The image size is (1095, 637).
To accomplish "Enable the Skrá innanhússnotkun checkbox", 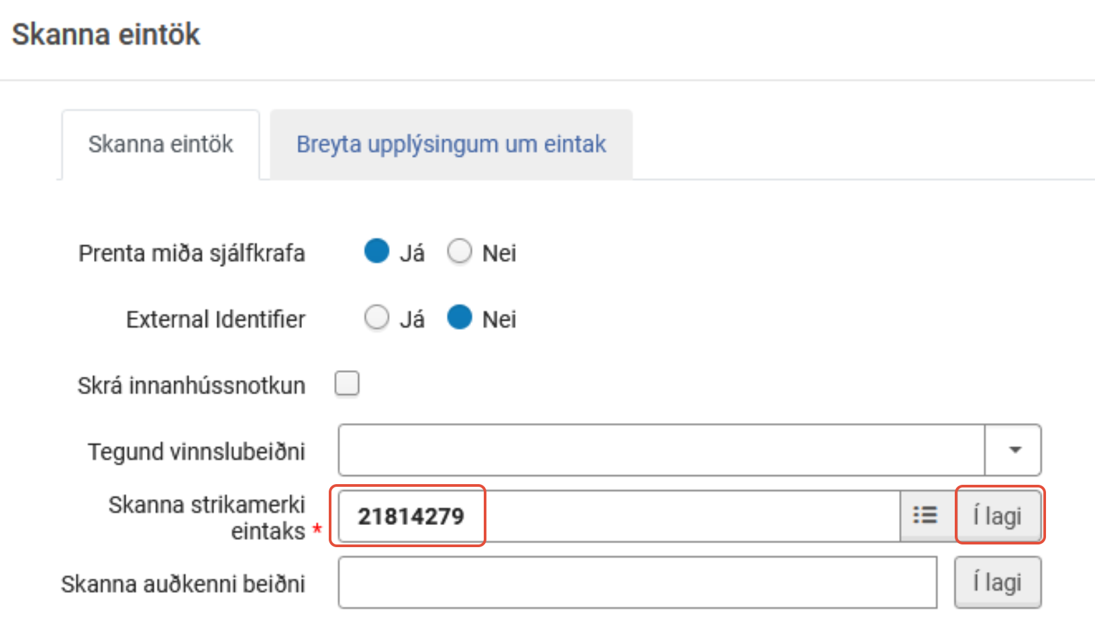I will point(347,384).
